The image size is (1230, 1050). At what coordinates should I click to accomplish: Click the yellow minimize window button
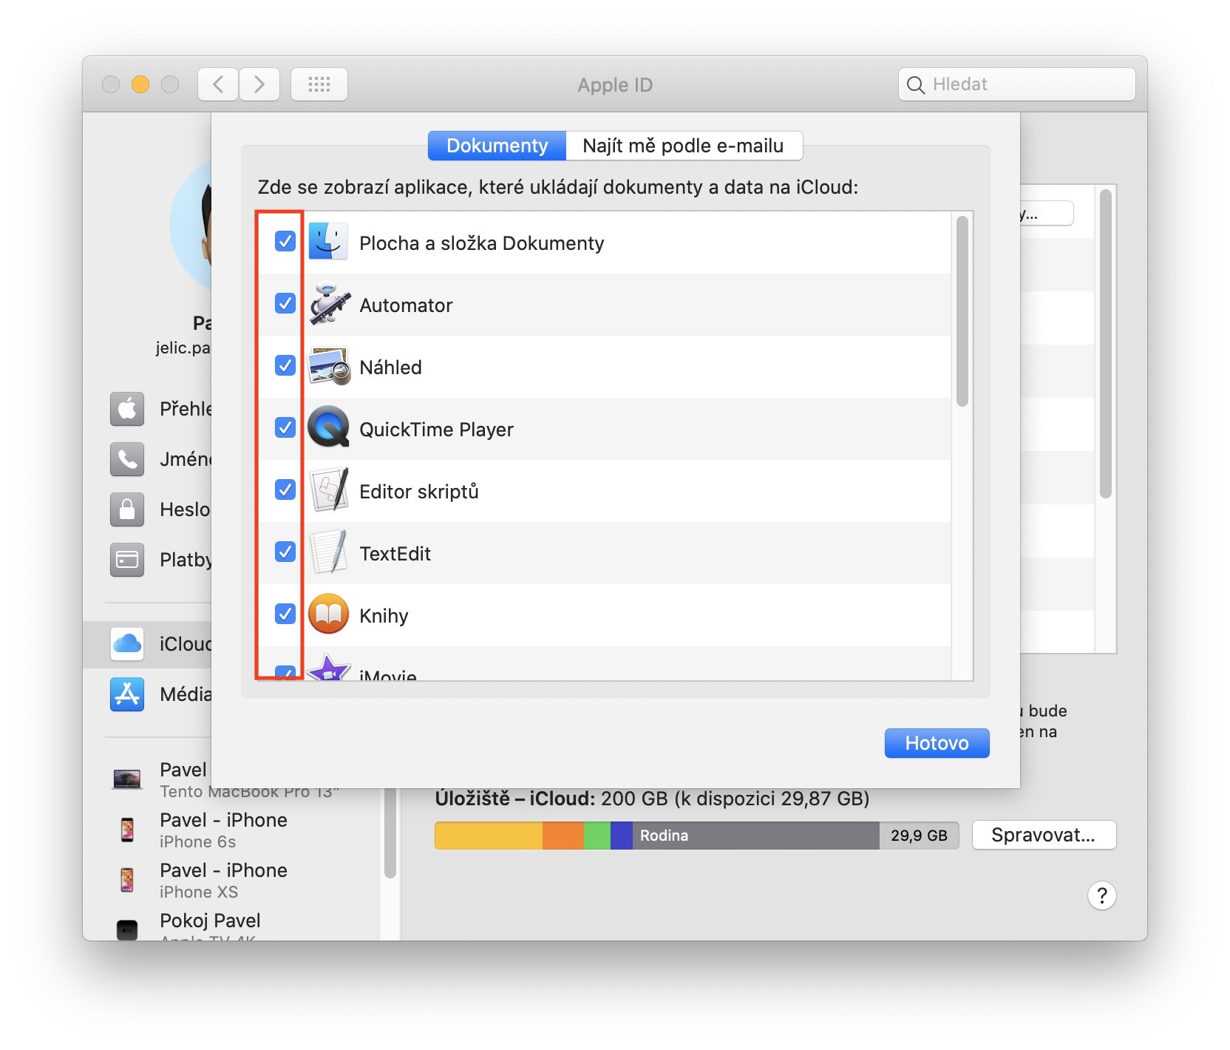click(140, 84)
